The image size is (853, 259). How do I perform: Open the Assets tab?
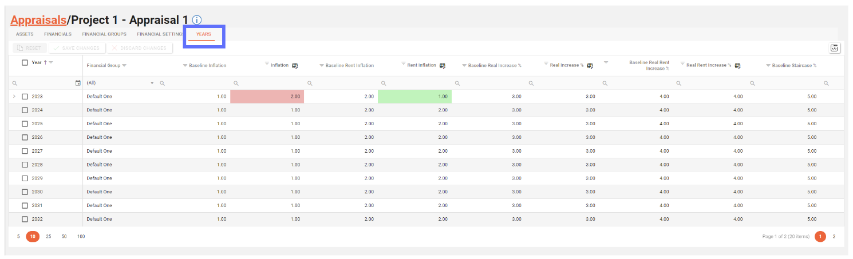pyautogui.click(x=25, y=34)
